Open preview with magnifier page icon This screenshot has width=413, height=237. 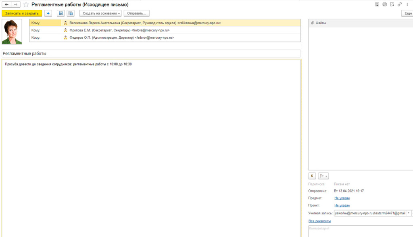392,4
